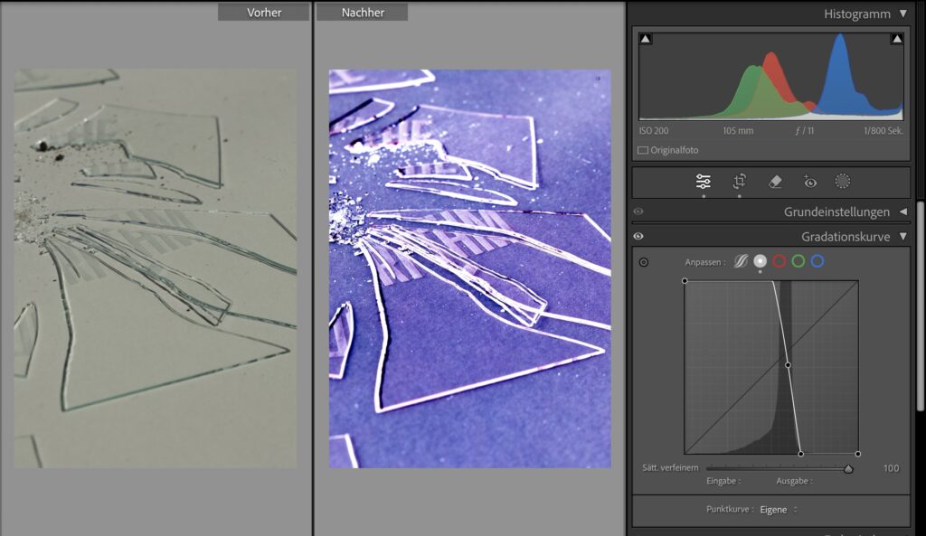
Task: Adjust the Sätt. verfeinern slider handle
Action: coord(848,469)
